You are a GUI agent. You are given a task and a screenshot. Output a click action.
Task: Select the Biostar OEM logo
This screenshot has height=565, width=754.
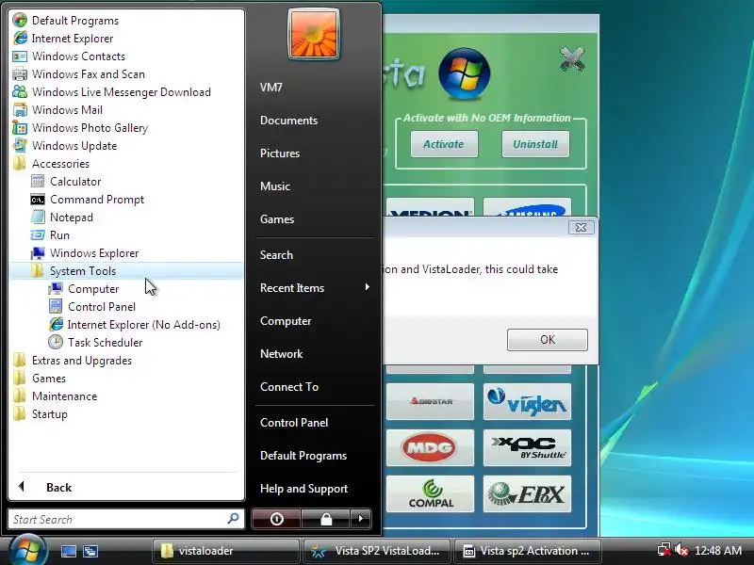coord(430,401)
